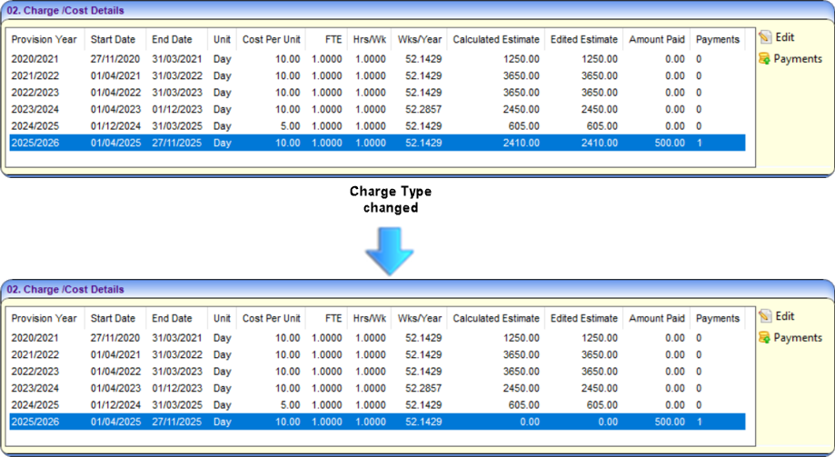Viewport: 835px width, 457px height.
Task: Click Edited Estimate header in upper table
Action: (x=583, y=40)
